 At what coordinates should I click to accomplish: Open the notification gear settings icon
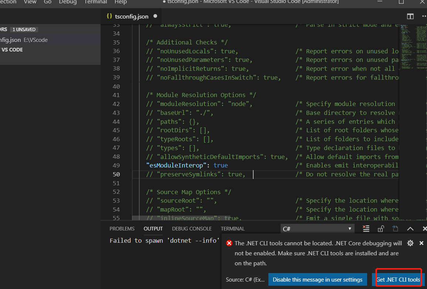coord(410,243)
